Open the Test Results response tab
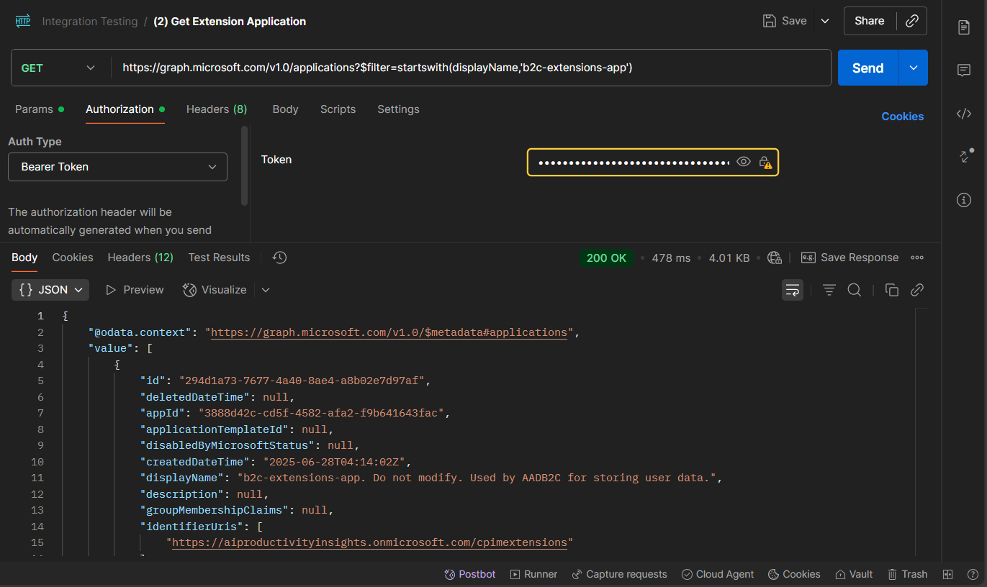 (x=219, y=258)
